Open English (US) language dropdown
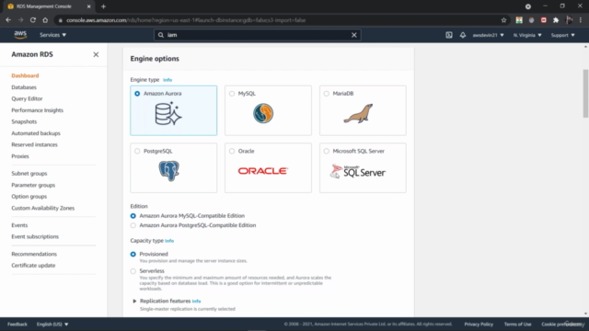Screen dimensions: 589x331 [x=52, y=325]
